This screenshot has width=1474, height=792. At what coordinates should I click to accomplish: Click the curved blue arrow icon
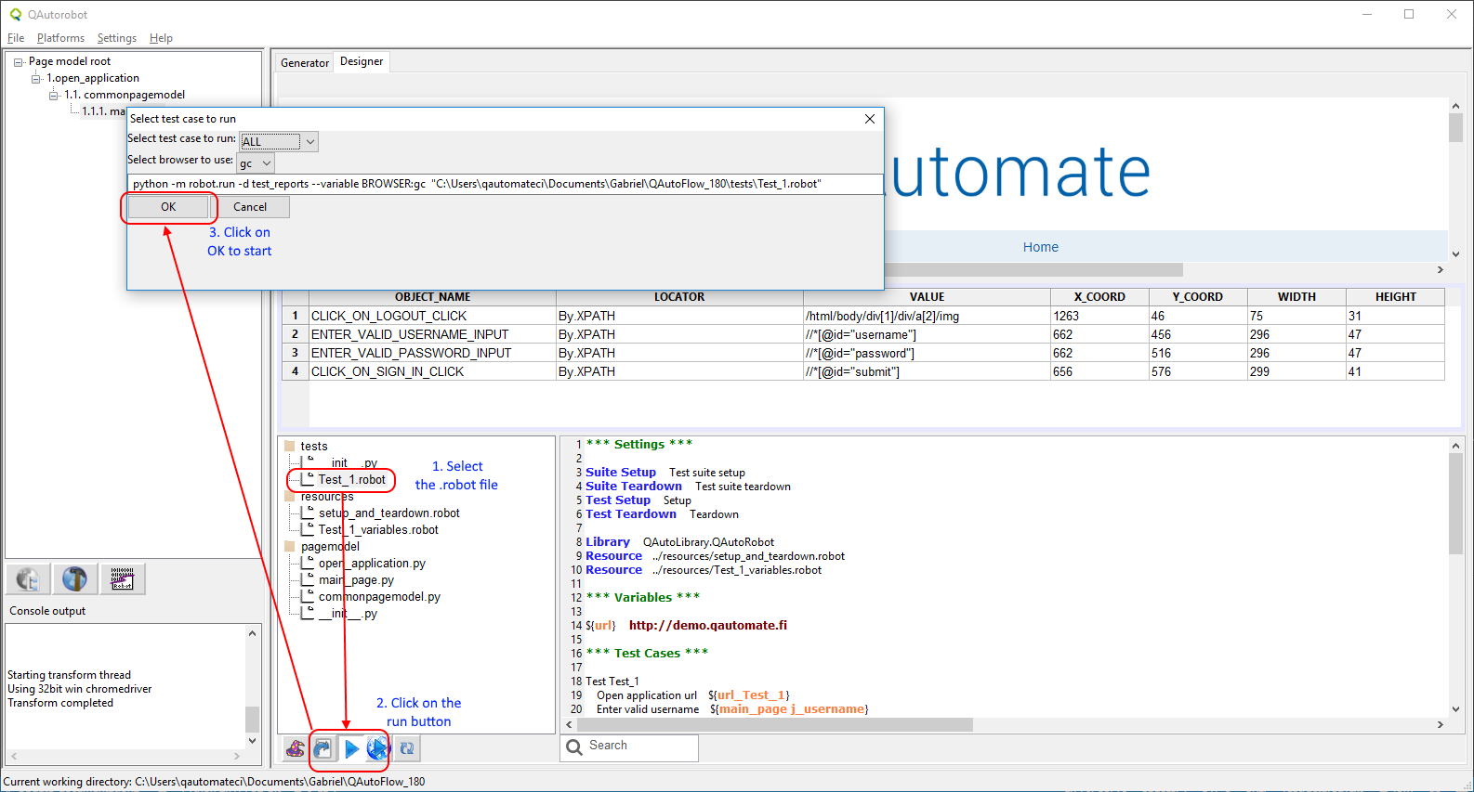322,748
